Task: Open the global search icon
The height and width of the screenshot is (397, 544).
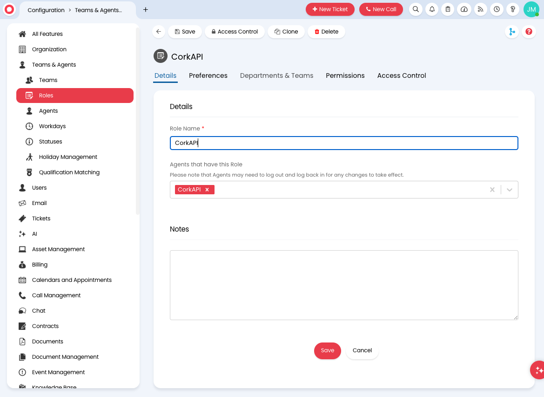Action: point(416,9)
